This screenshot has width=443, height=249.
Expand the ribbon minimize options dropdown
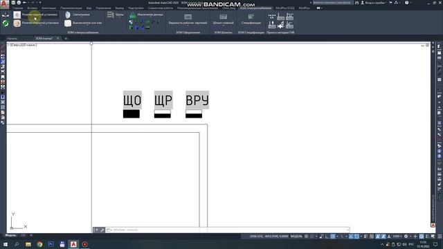[x=321, y=8]
